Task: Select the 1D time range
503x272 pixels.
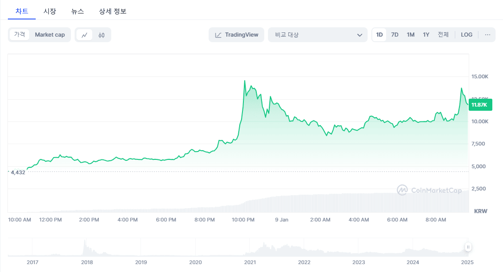Action: [379, 35]
